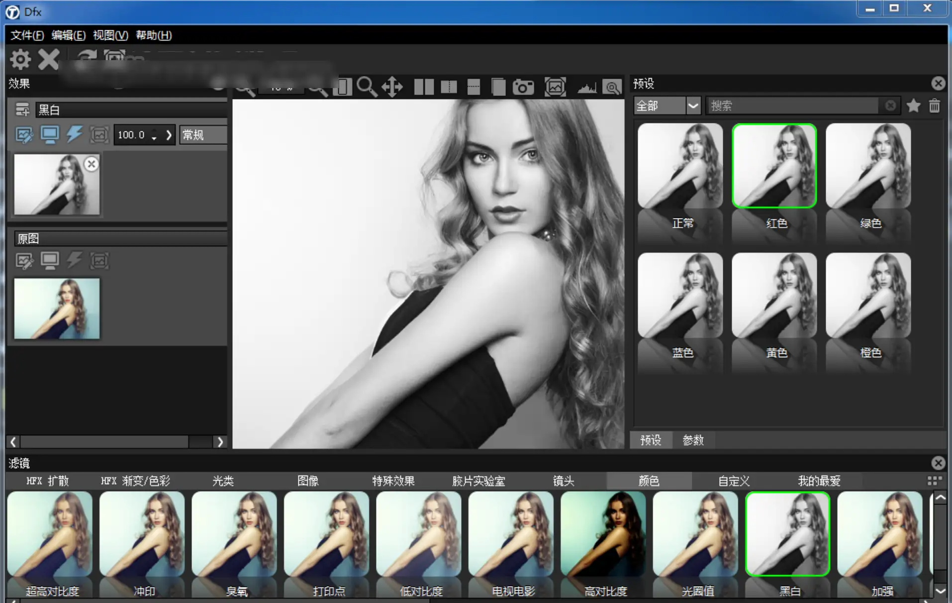Select the 镜头 filter category
952x603 pixels.
tap(564, 481)
